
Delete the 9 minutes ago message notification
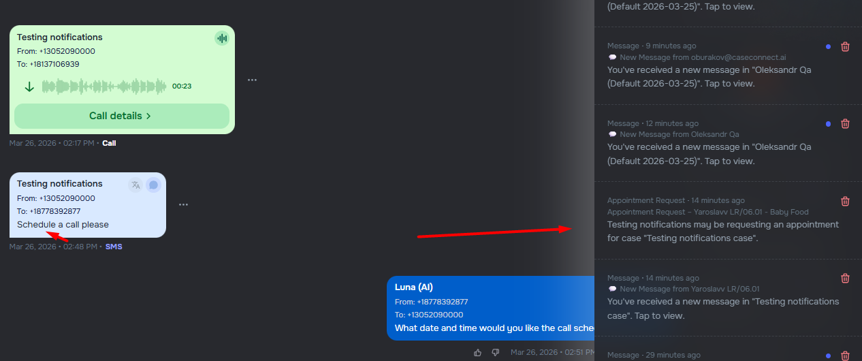pyautogui.click(x=845, y=46)
